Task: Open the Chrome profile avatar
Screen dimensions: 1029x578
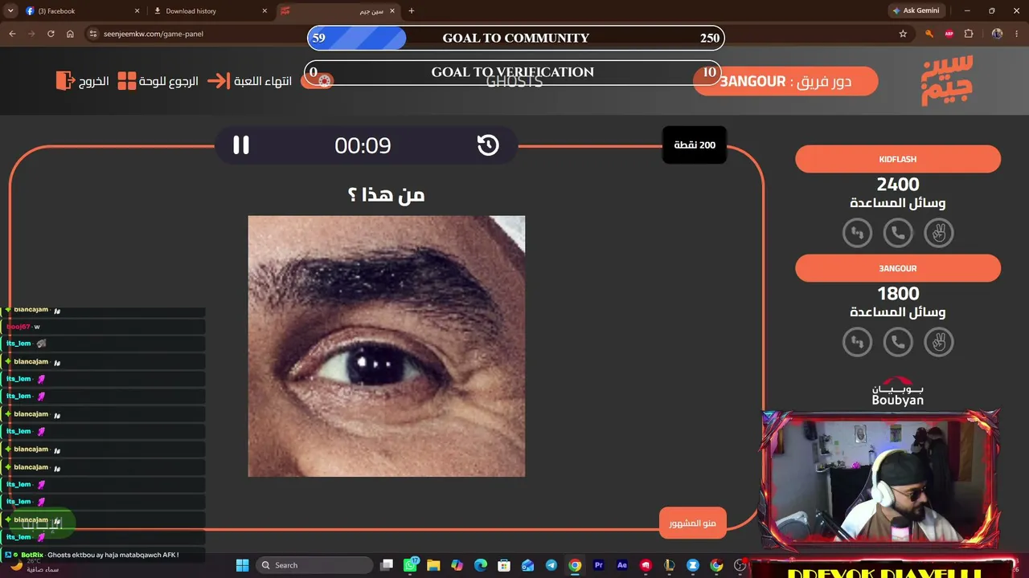Action: pos(998,34)
